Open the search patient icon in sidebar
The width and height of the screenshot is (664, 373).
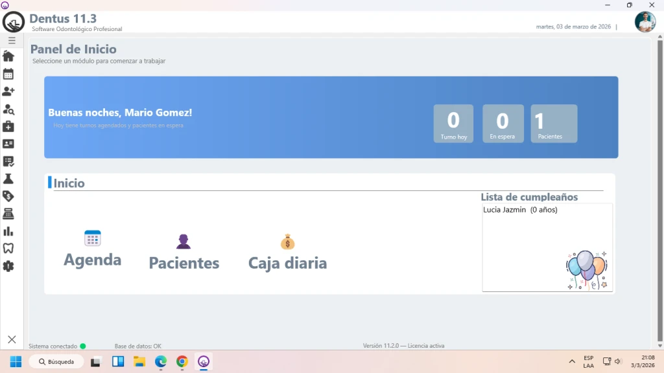(x=8, y=109)
